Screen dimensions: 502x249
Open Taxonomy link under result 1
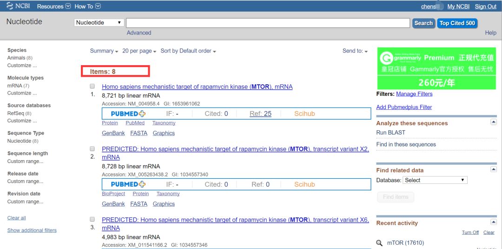pos(164,123)
